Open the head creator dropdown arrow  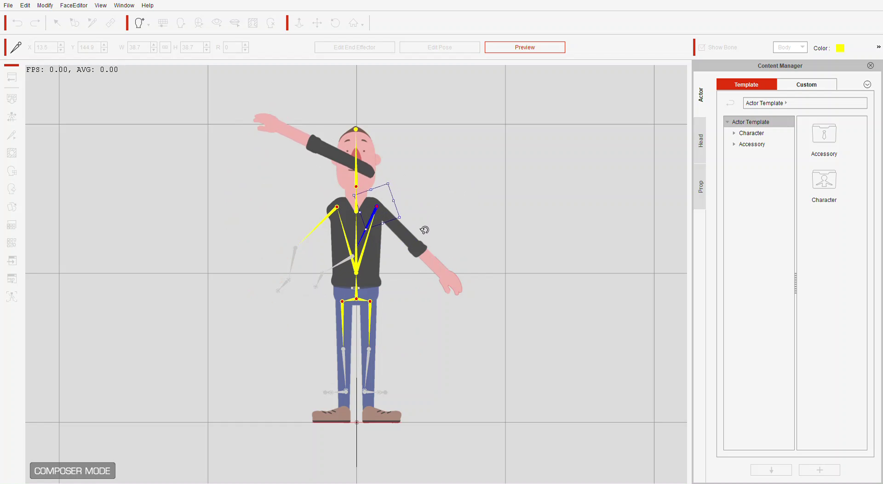tap(149, 25)
